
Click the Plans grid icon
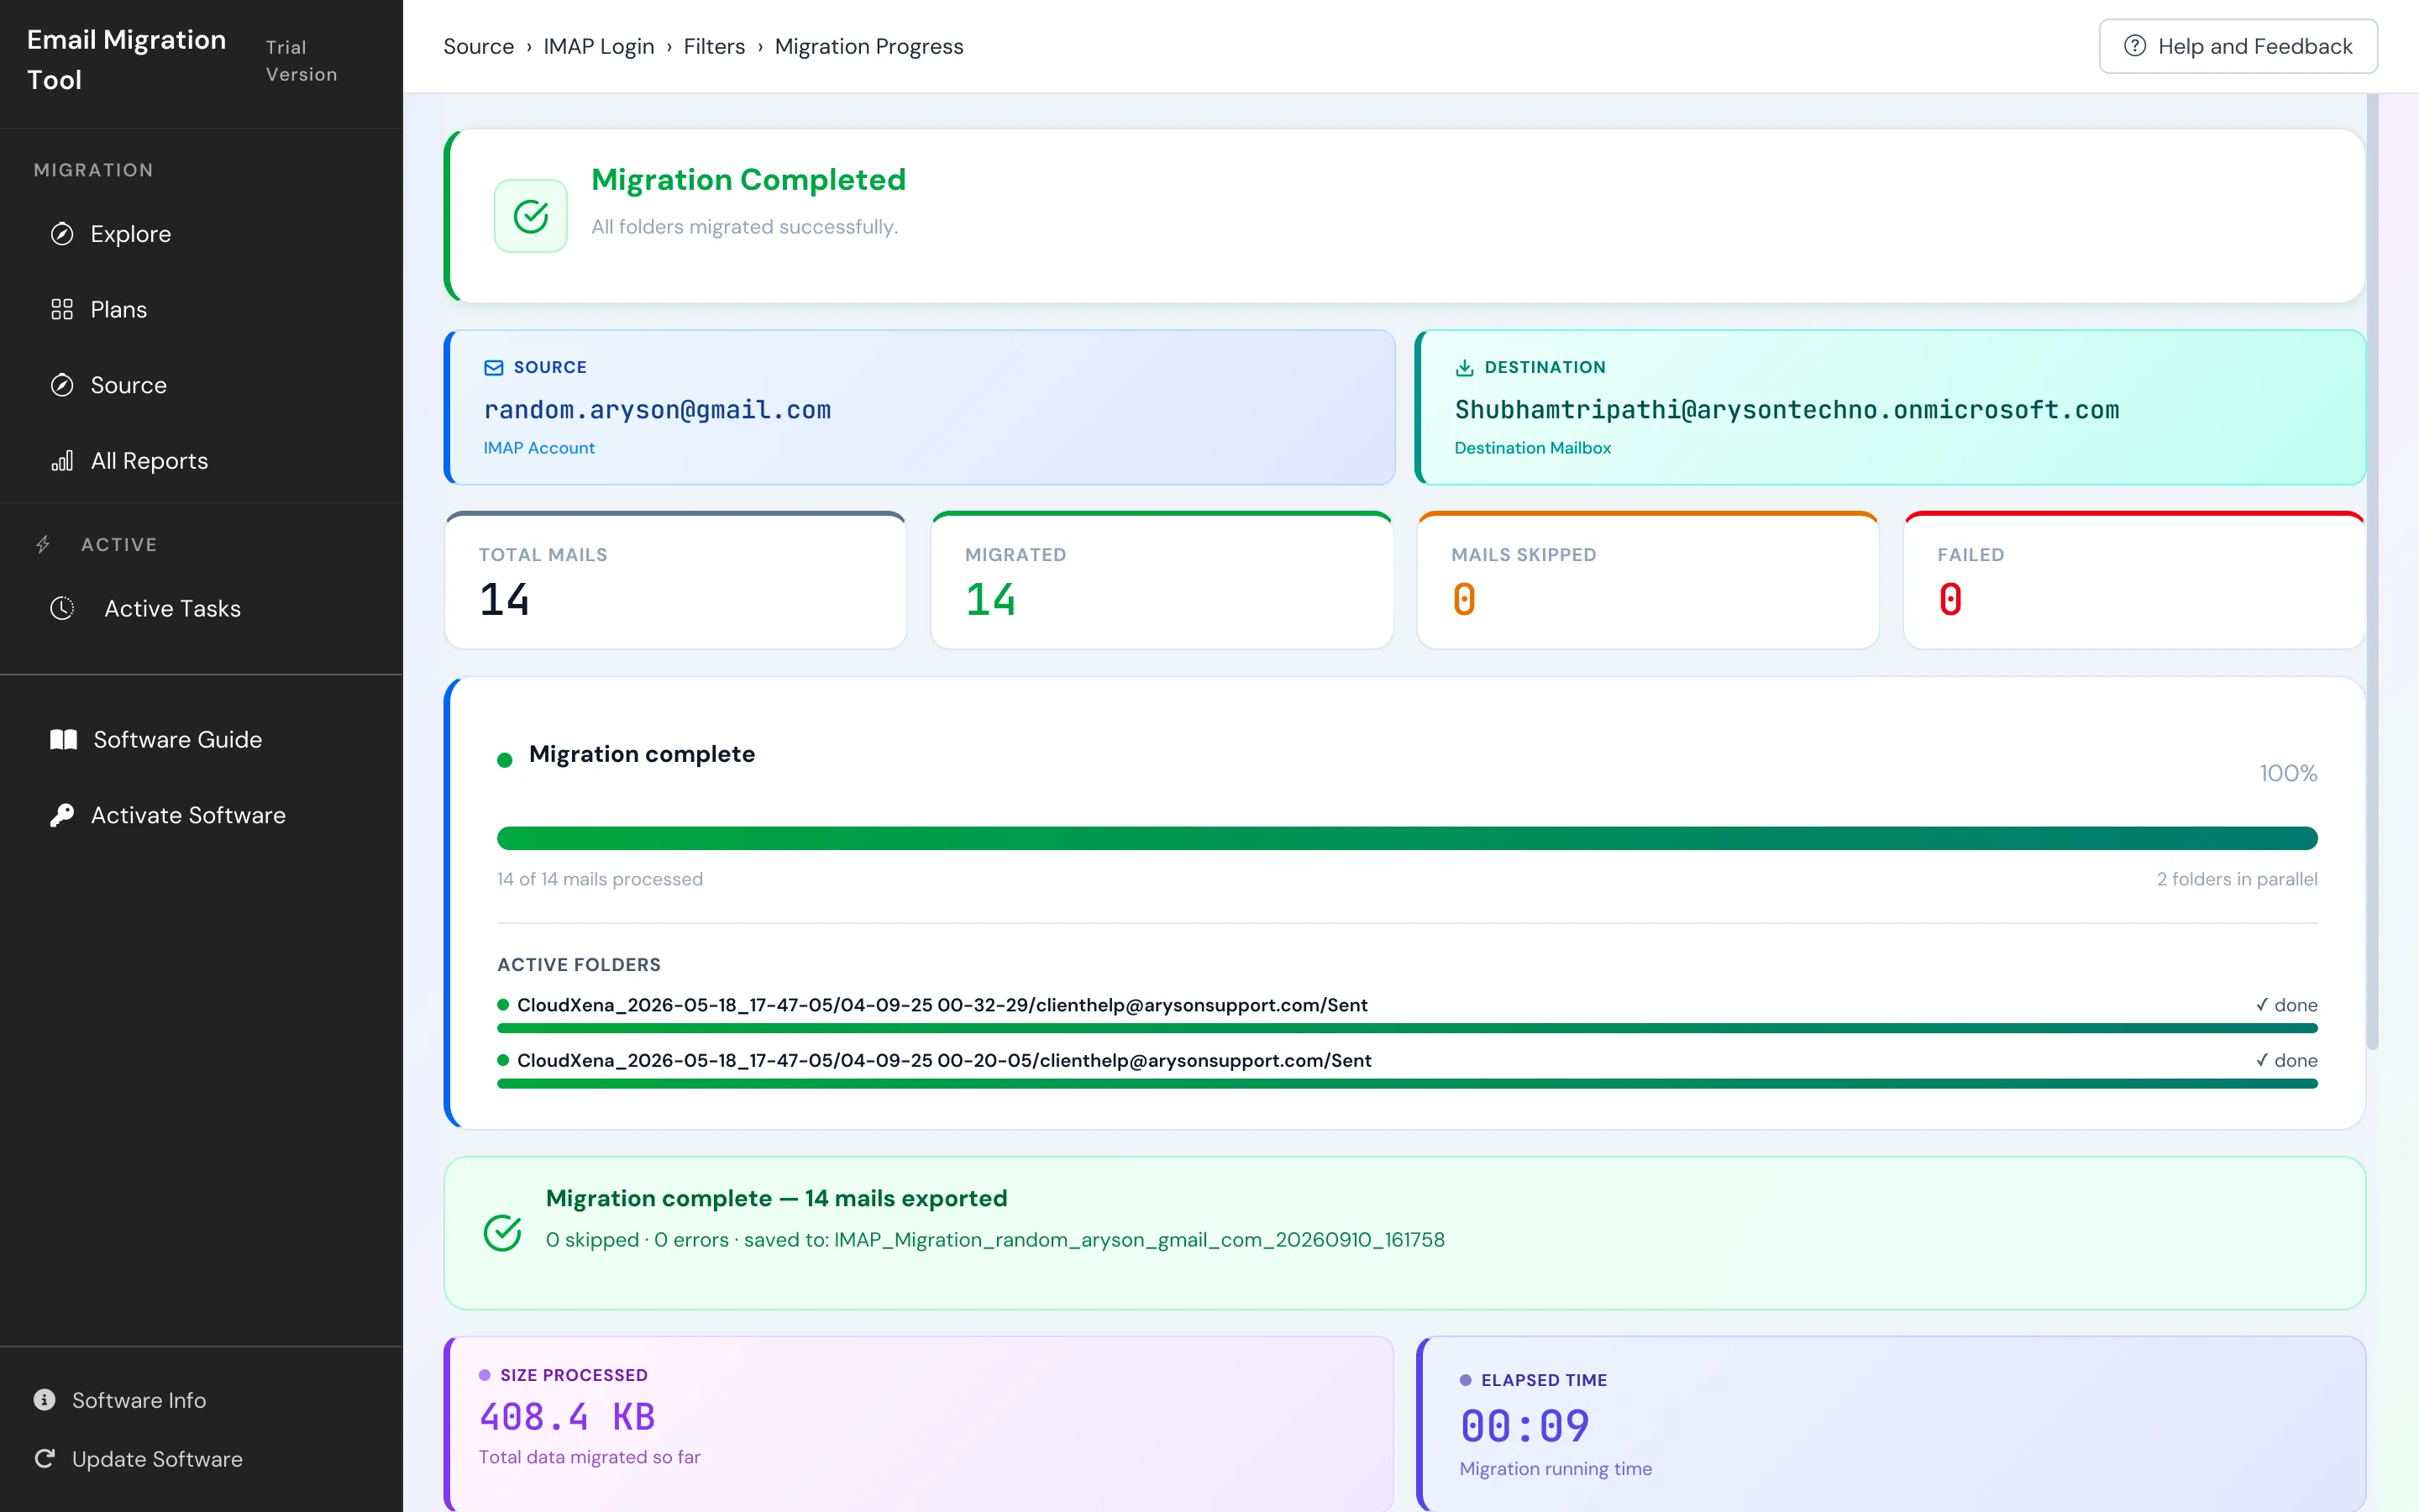tap(62, 309)
